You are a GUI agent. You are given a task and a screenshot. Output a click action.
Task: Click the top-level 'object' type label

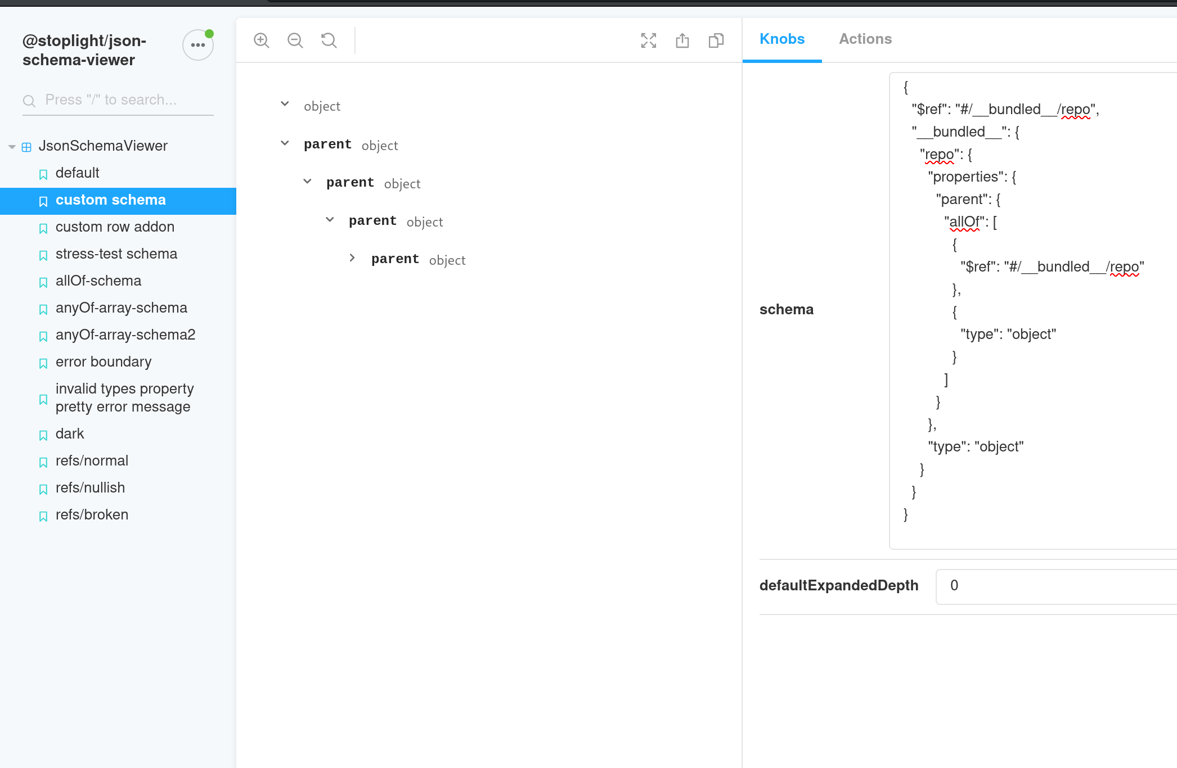(322, 106)
